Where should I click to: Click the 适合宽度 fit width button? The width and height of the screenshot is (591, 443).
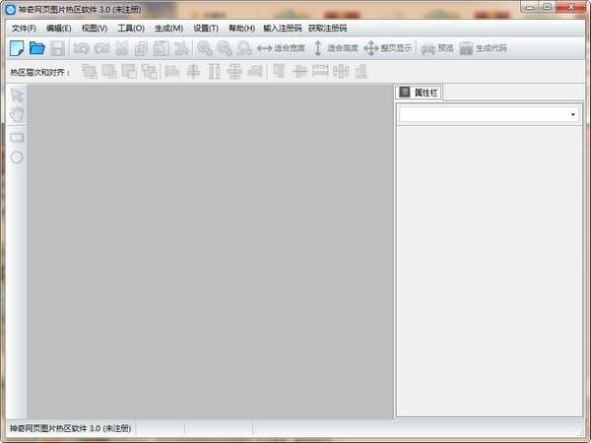pos(281,48)
